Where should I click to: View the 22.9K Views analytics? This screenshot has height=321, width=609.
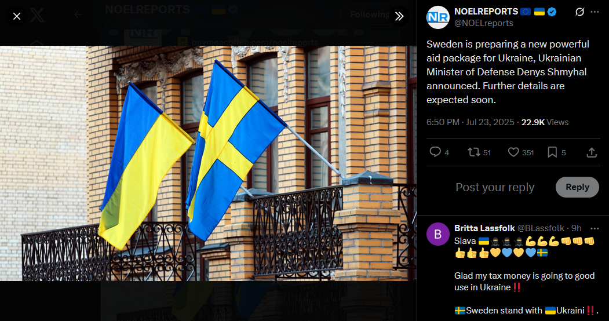point(545,122)
